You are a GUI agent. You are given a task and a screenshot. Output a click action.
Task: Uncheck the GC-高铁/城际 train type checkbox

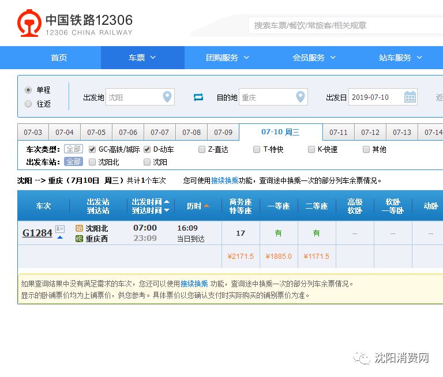[92, 150]
